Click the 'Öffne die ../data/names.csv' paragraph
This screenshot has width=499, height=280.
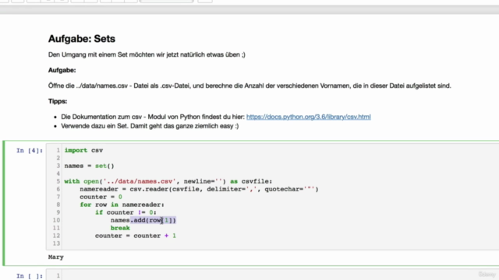tap(249, 86)
